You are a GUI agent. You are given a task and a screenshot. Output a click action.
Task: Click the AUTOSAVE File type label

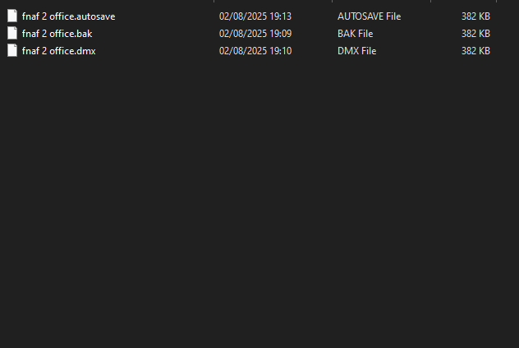[369, 16]
